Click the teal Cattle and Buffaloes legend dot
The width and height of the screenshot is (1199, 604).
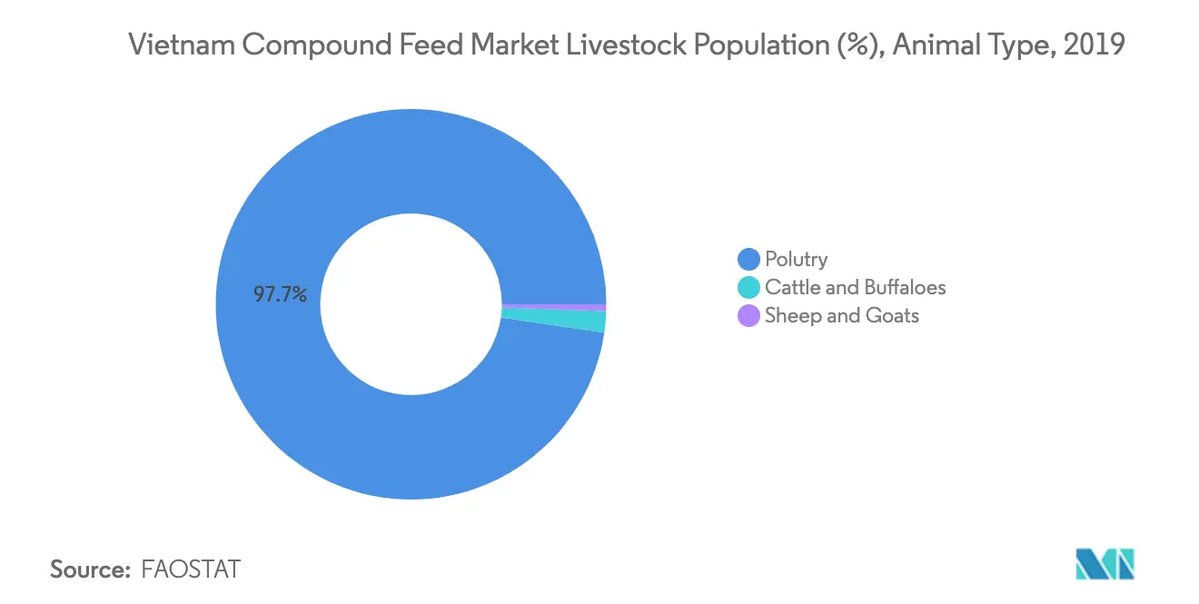tap(748, 288)
